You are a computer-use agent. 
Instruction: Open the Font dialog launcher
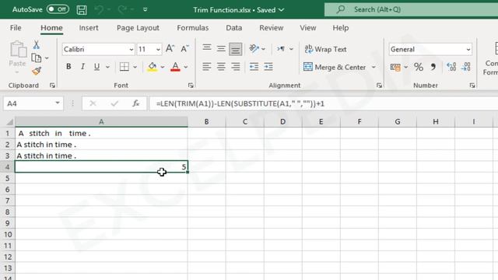click(191, 86)
